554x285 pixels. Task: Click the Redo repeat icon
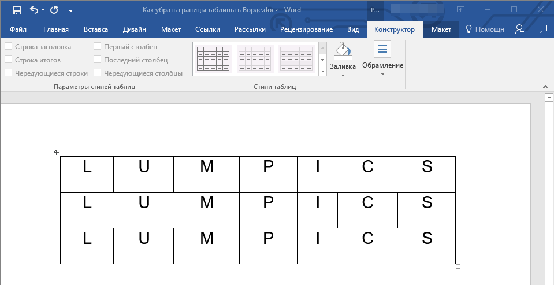coord(54,10)
